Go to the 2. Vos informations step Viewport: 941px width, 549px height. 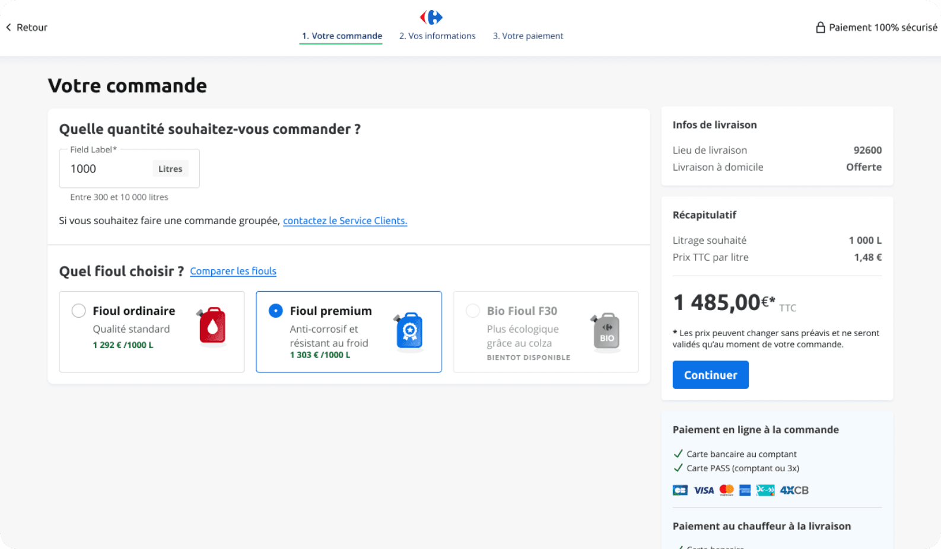(437, 36)
